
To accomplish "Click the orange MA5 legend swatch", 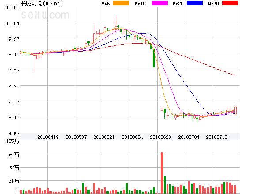I will 121,3.
